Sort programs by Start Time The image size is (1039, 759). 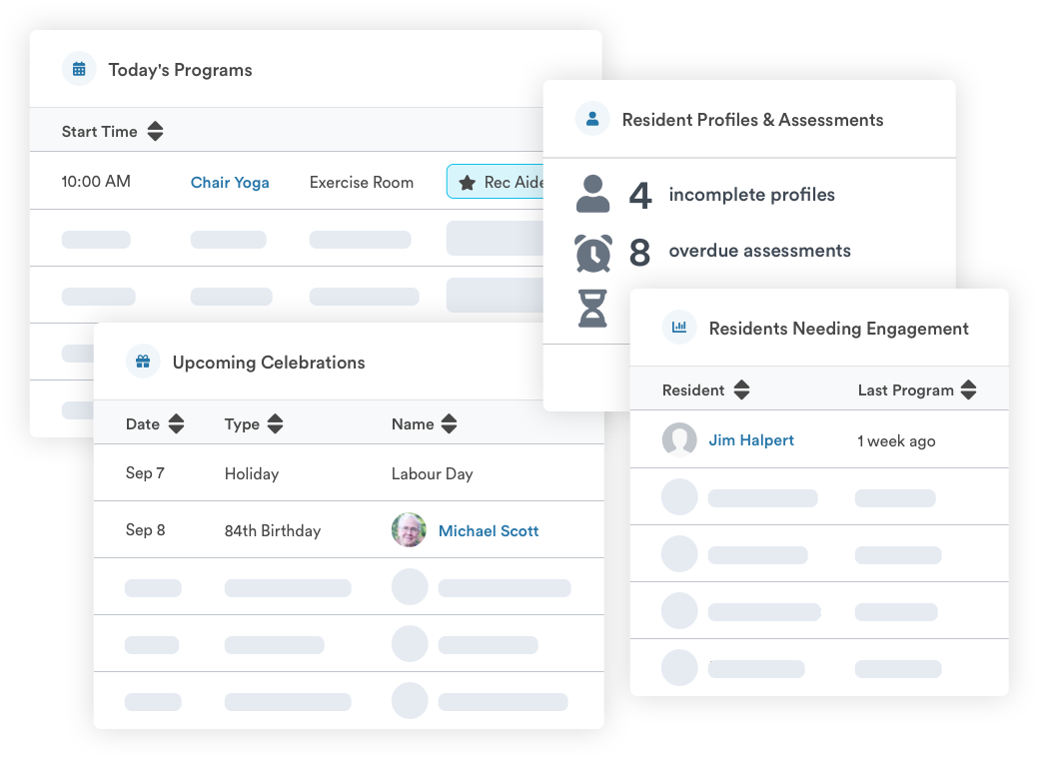coord(156,131)
